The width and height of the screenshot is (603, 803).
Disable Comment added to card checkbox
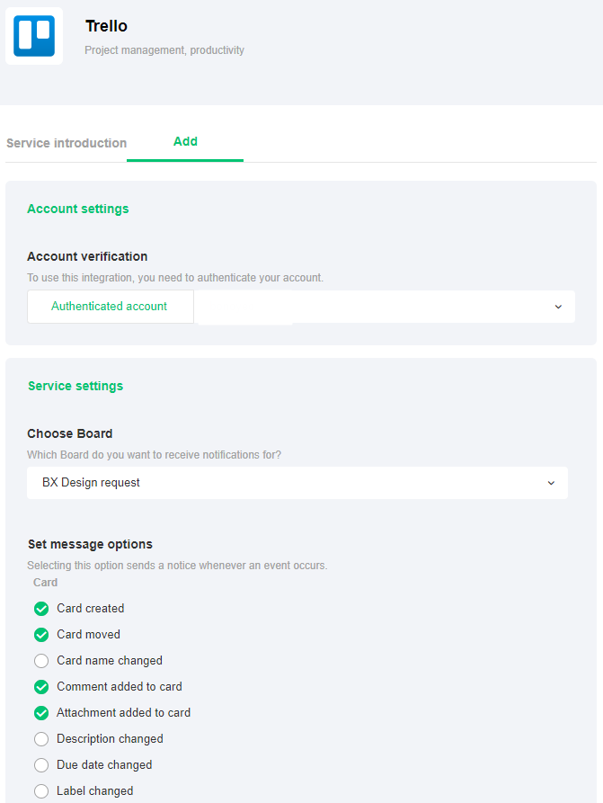[41, 687]
